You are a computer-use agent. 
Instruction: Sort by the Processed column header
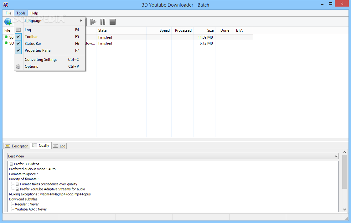183,30
